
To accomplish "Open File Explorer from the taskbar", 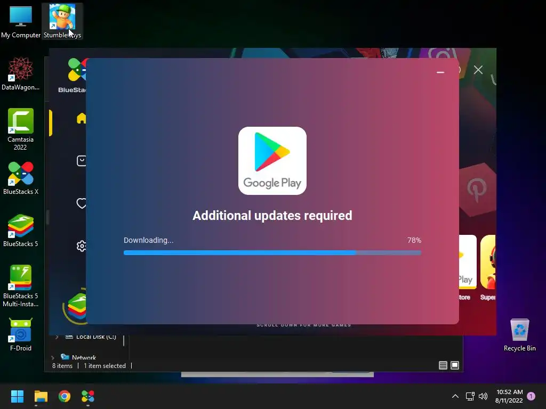I will [x=41, y=396].
